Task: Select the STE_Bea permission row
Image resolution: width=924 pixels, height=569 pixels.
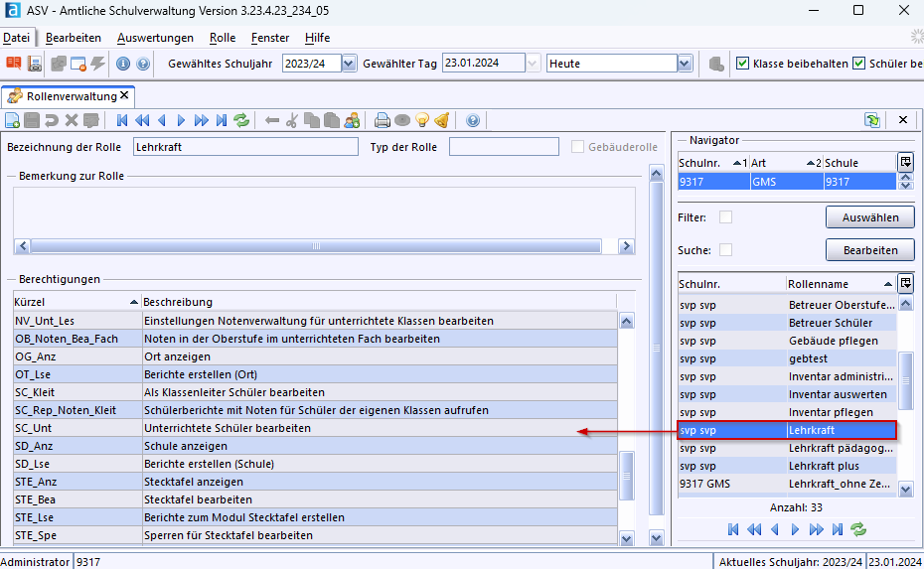Action: pyautogui.click(x=315, y=499)
